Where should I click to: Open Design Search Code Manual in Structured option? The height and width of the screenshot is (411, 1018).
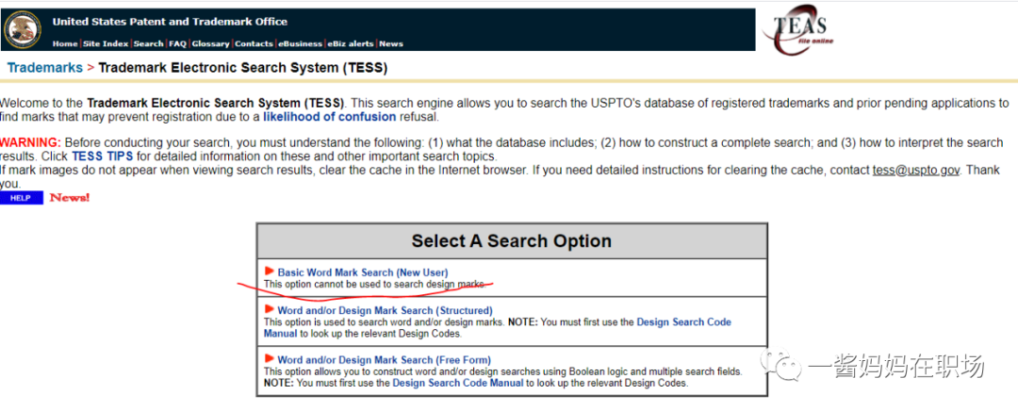498,328
